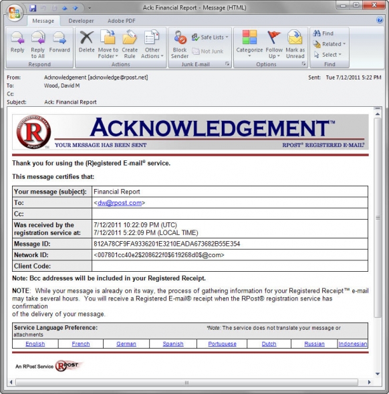This screenshot has width=389, height=394.
Task: Open the Categorize color menu
Action: tap(249, 44)
